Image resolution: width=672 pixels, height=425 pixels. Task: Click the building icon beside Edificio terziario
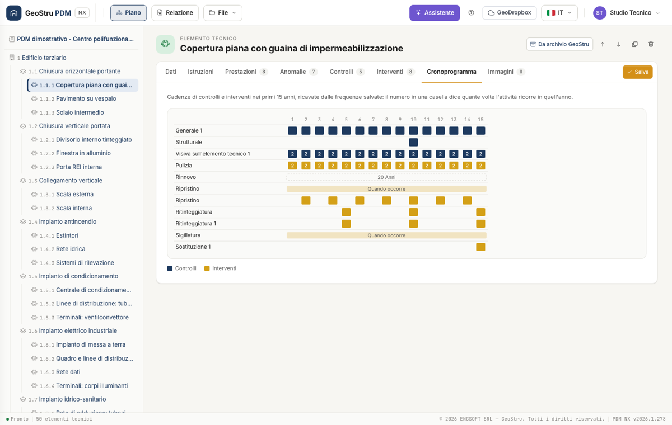[12, 58]
